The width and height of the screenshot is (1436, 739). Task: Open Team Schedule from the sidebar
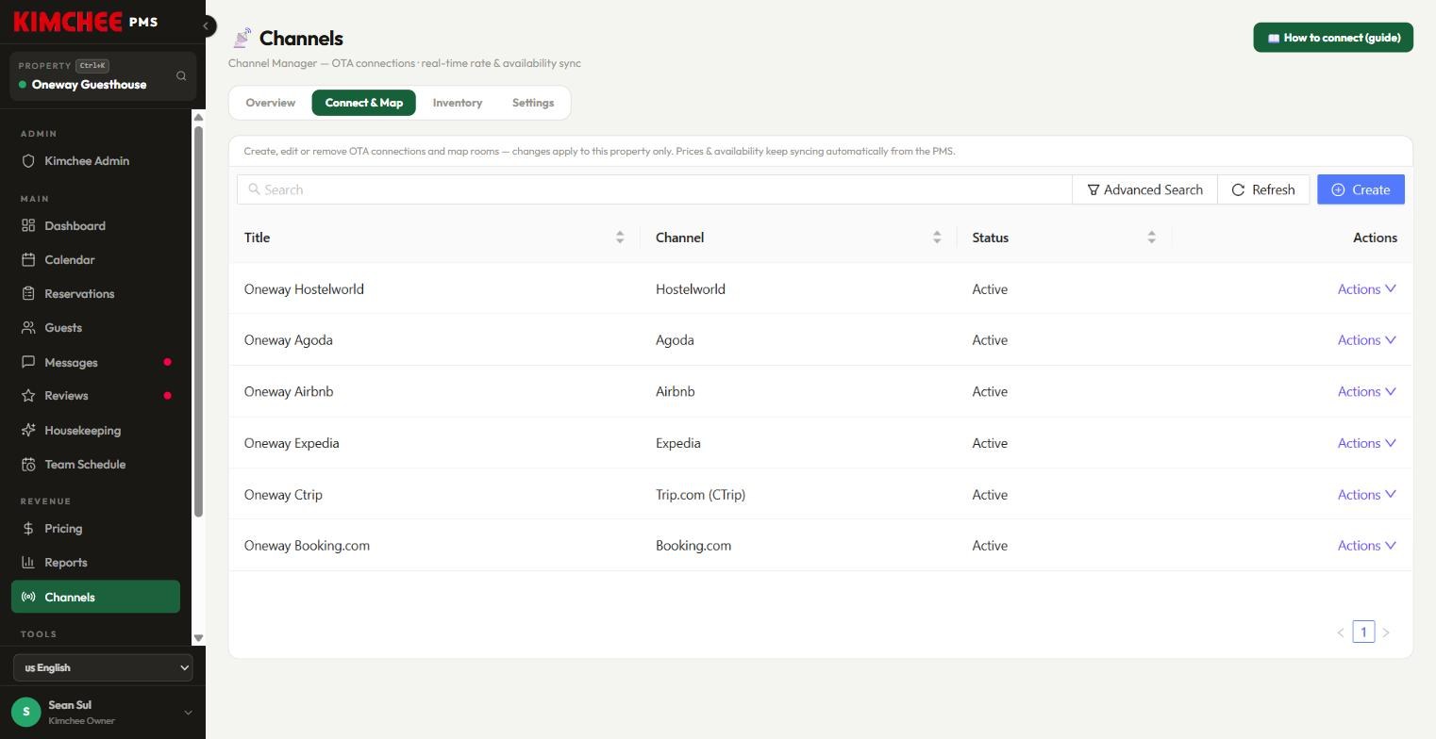[95, 465]
